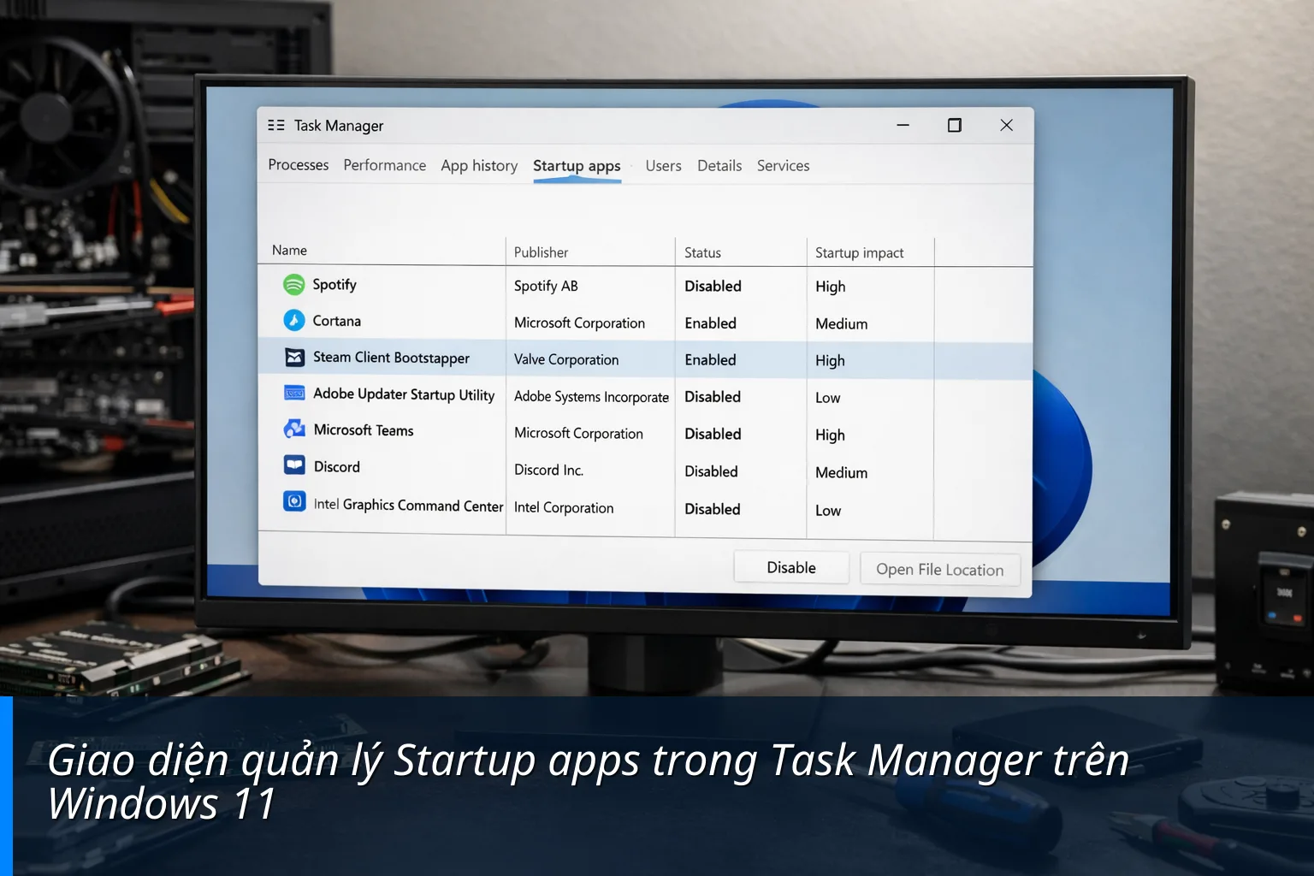Open the Performance tab

point(384,165)
